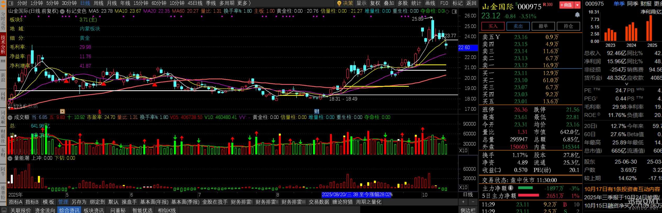Click the minus zoom-out chart button
Image resolution: width=662 pixels, height=213 pixels.
click(473, 202)
